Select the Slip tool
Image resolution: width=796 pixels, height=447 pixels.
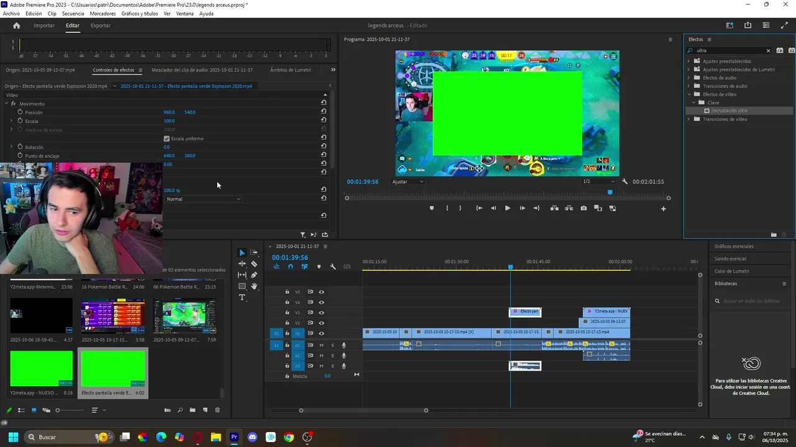[242, 275]
